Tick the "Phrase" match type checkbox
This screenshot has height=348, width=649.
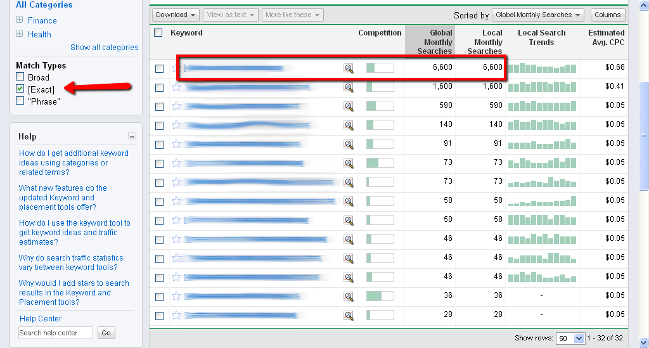click(x=20, y=101)
